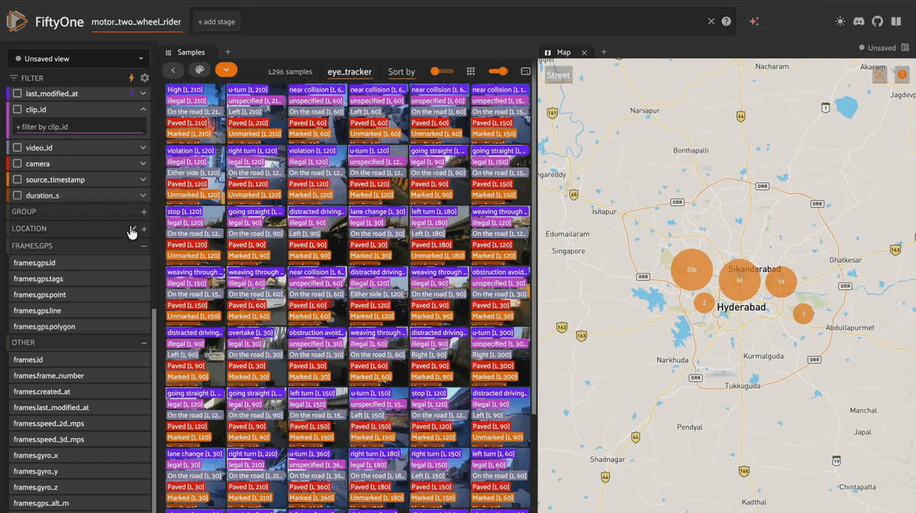Open the documentation book icon

[896, 21]
